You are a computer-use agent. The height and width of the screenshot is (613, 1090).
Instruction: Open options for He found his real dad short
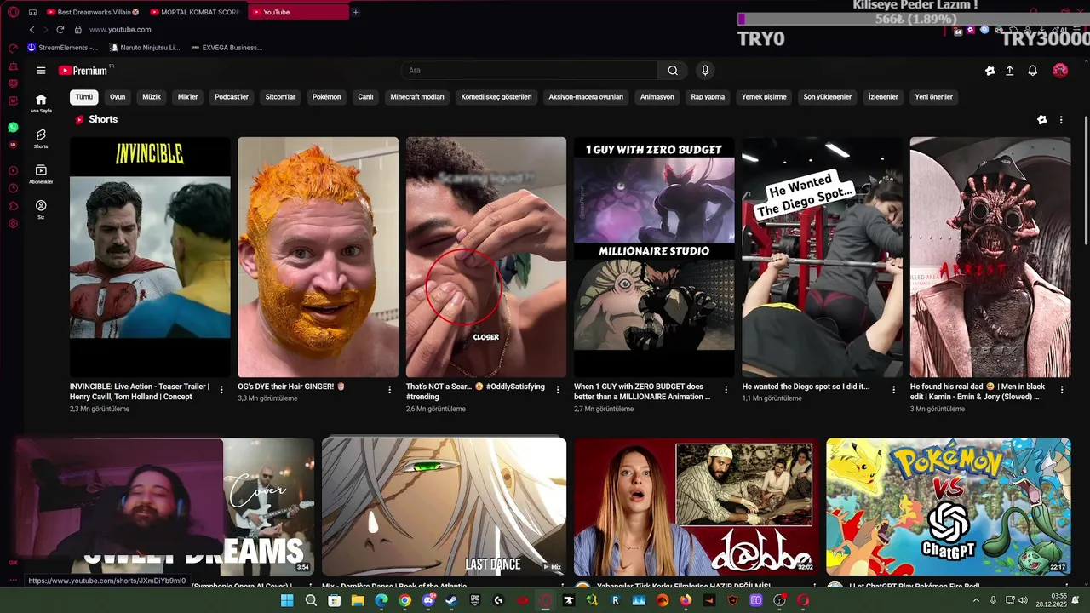pyautogui.click(x=1062, y=390)
